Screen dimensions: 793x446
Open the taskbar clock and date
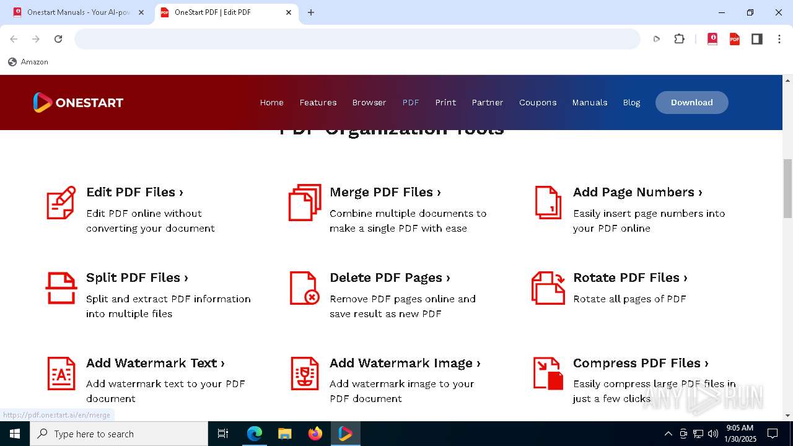[741, 434]
